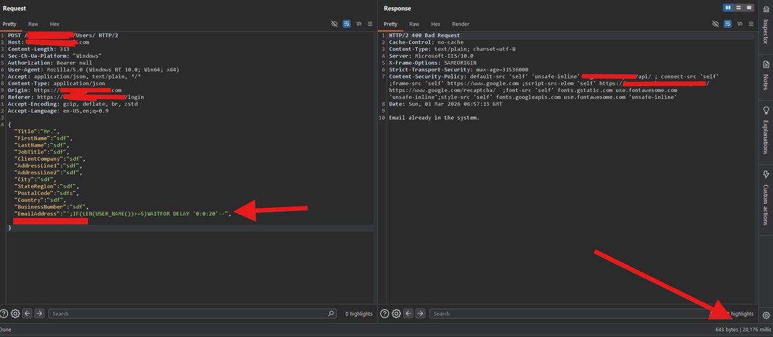Open the Response Render tab
The width and height of the screenshot is (773, 337).
click(461, 24)
